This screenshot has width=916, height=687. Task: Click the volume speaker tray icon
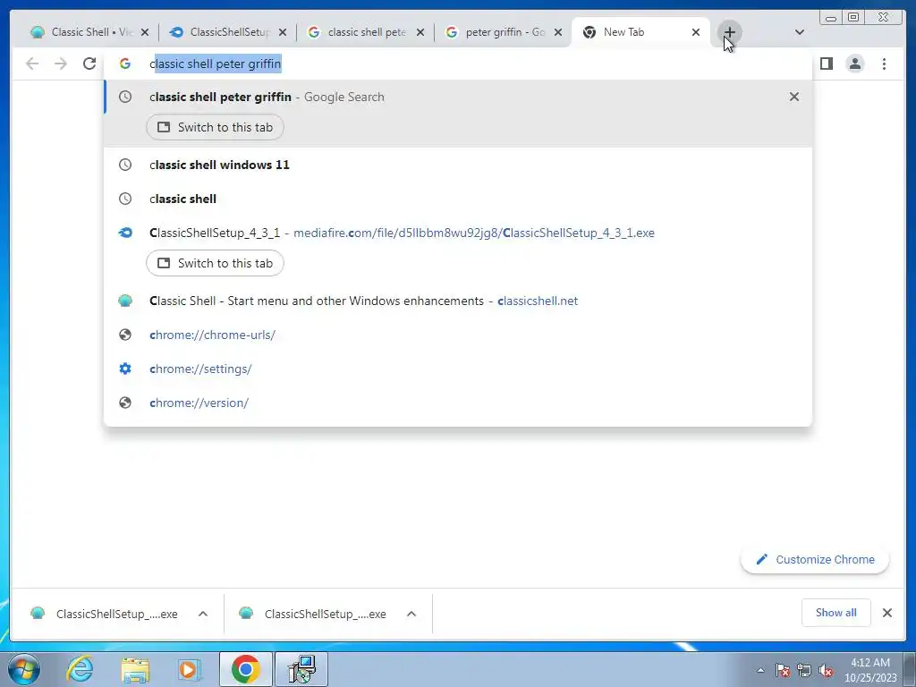click(826, 670)
